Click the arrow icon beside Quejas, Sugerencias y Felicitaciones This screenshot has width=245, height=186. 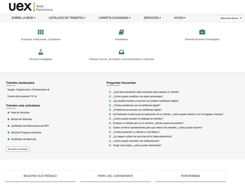pos(48,90)
